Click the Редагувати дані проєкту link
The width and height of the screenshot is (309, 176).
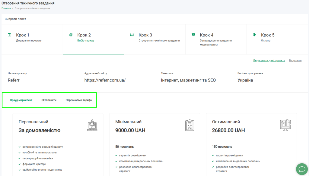tap(269, 60)
